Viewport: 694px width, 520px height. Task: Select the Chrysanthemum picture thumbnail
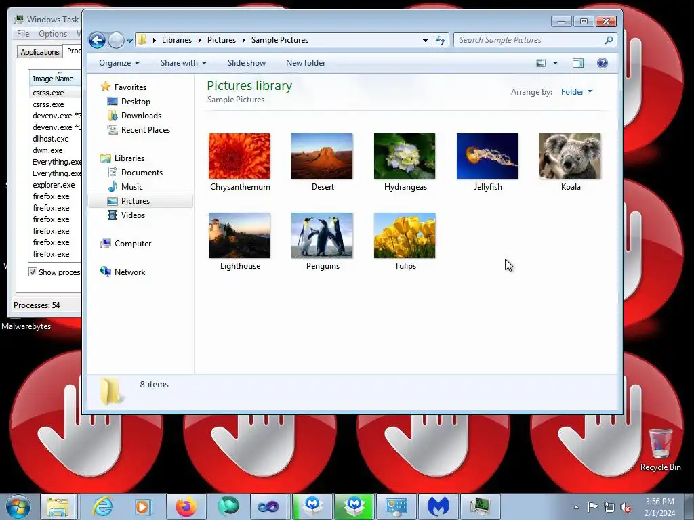(239, 156)
